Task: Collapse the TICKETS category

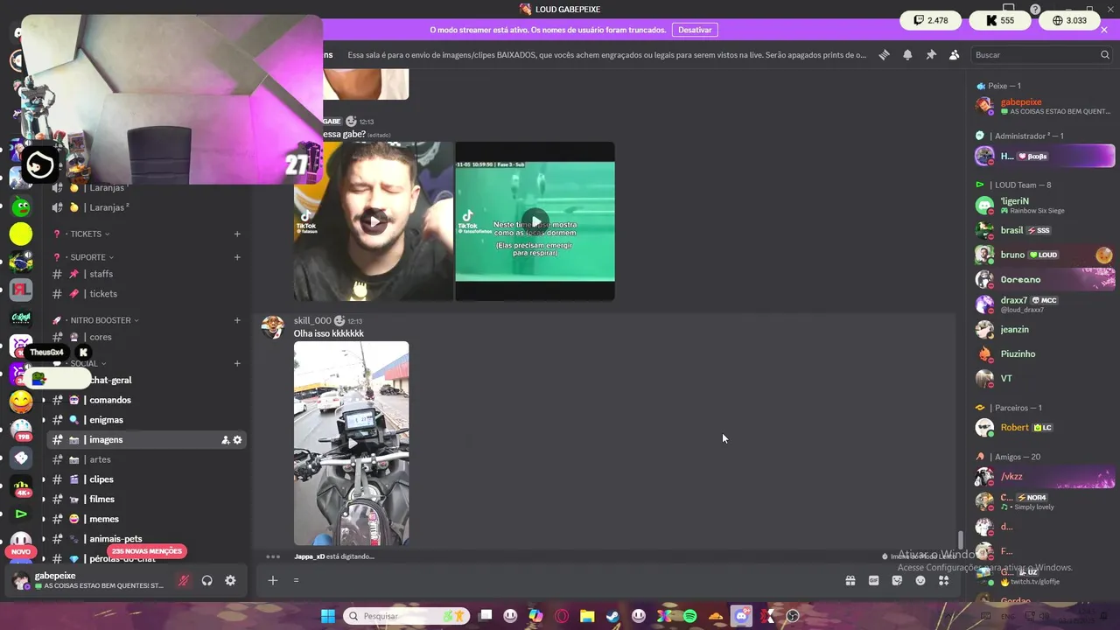Action: pos(86,234)
